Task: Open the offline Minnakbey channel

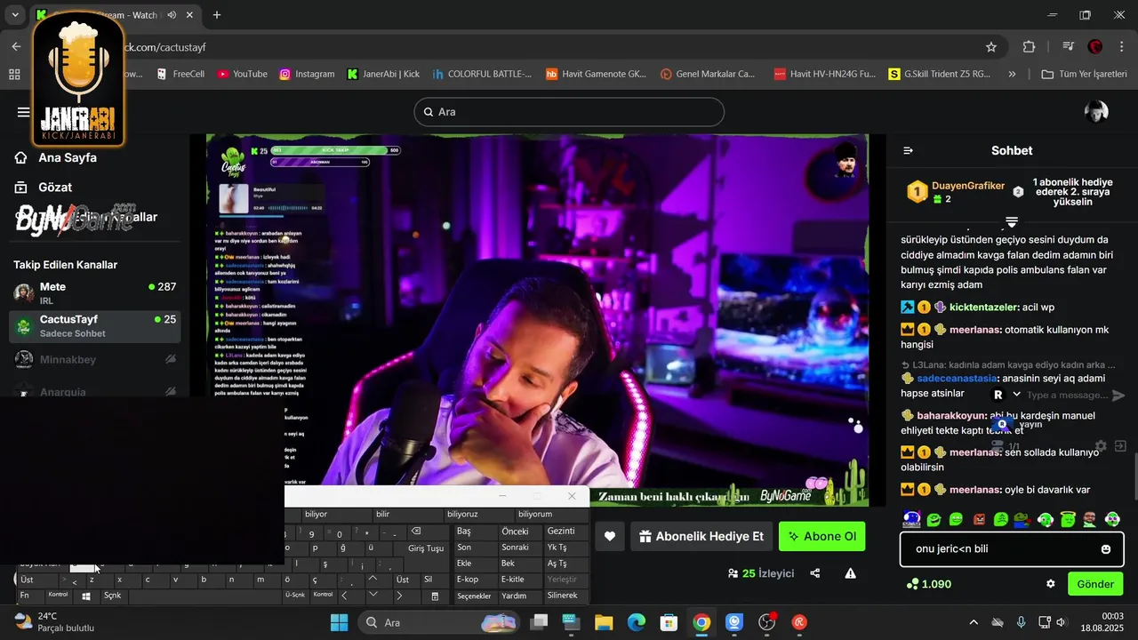Action: (x=95, y=359)
